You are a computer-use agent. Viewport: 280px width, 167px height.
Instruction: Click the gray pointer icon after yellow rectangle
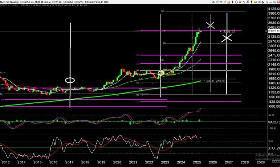[259, 2]
